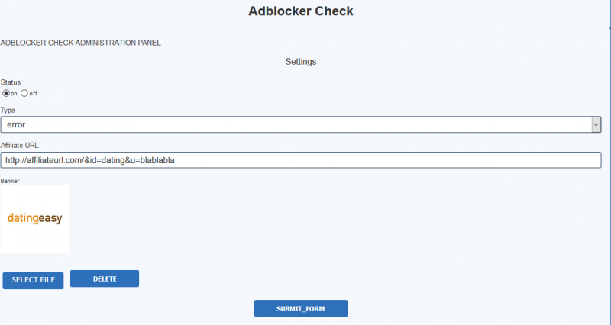Click the "on" text label beside radio

tap(14, 94)
